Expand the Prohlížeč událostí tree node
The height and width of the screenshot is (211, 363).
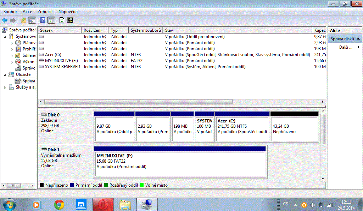pyautogui.click(x=12, y=49)
